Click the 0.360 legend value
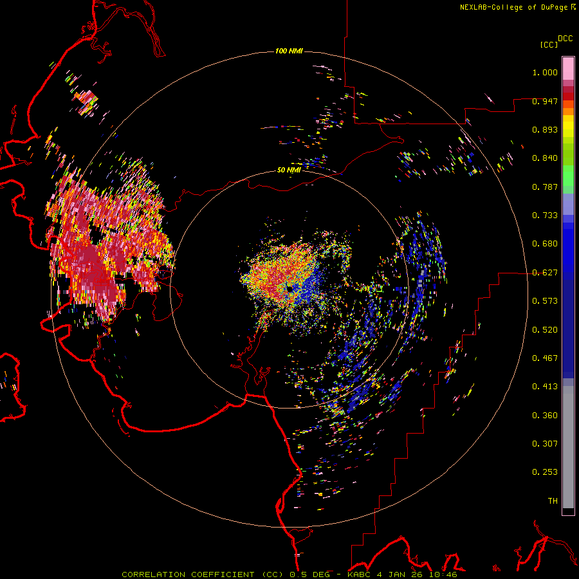The height and width of the screenshot is (579, 579). pyautogui.click(x=545, y=416)
